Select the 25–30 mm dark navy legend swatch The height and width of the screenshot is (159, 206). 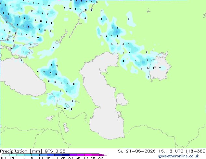point(66,155)
